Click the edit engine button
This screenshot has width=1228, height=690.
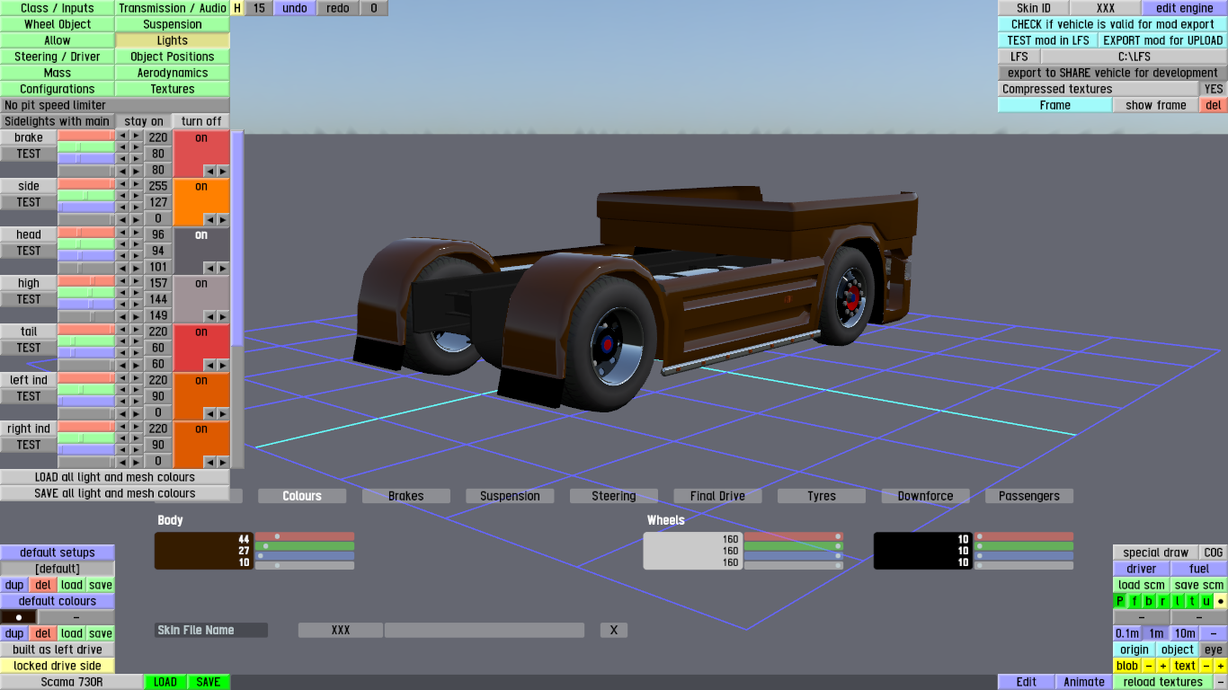pyautogui.click(x=1185, y=8)
